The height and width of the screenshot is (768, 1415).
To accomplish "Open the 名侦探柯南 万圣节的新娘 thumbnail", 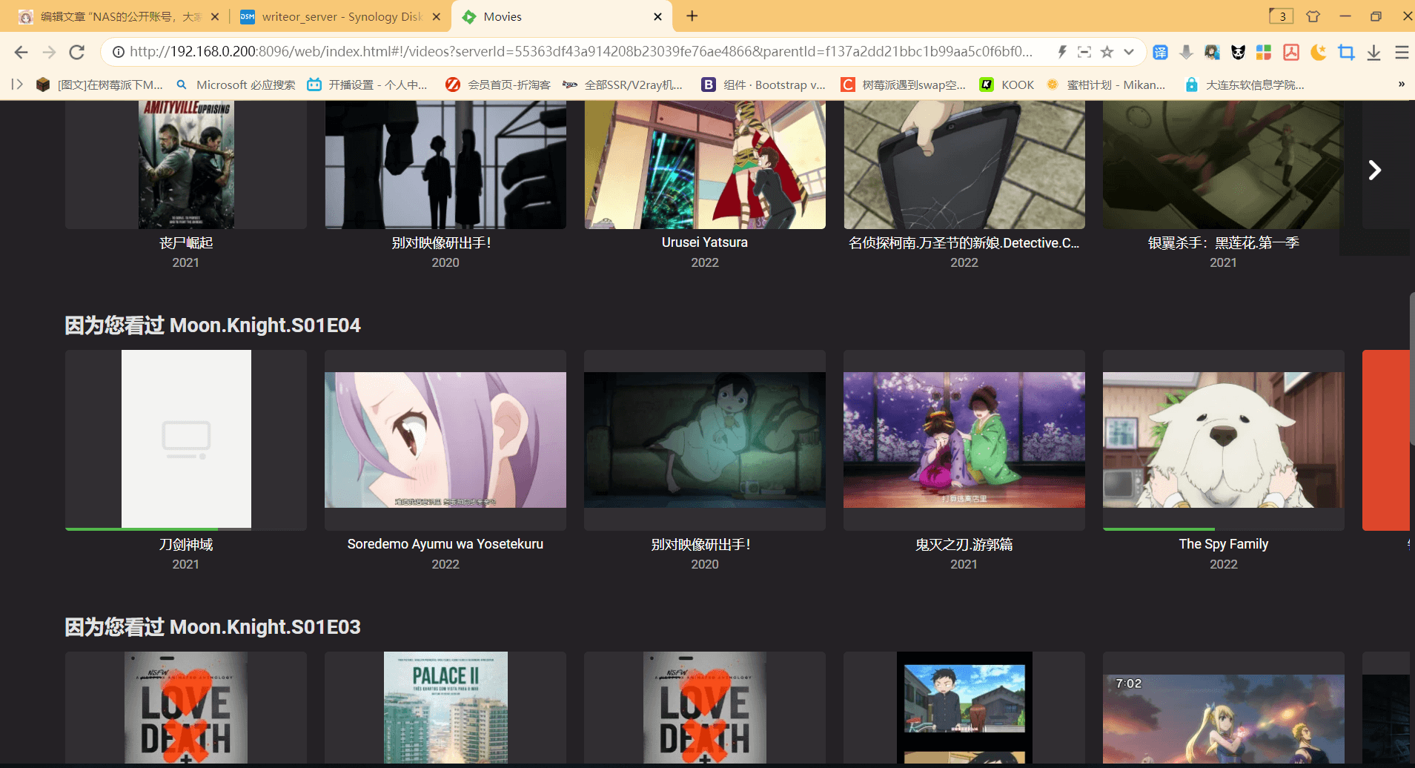I will (964, 165).
